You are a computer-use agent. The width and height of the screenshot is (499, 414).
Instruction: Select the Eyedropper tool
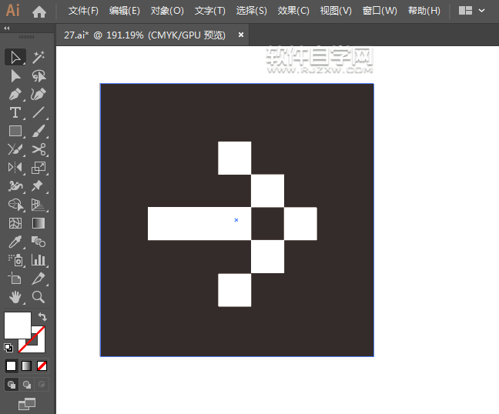pos(15,242)
